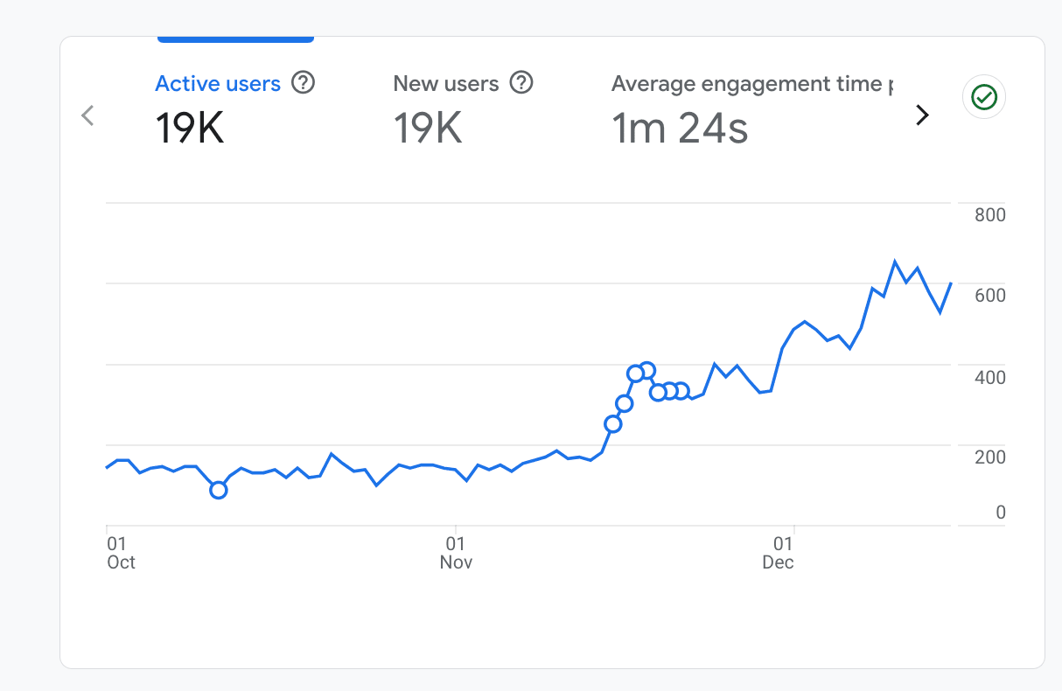This screenshot has width=1062, height=691.
Task: Click the October anomaly marker on chart
Action: click(219, 490)
